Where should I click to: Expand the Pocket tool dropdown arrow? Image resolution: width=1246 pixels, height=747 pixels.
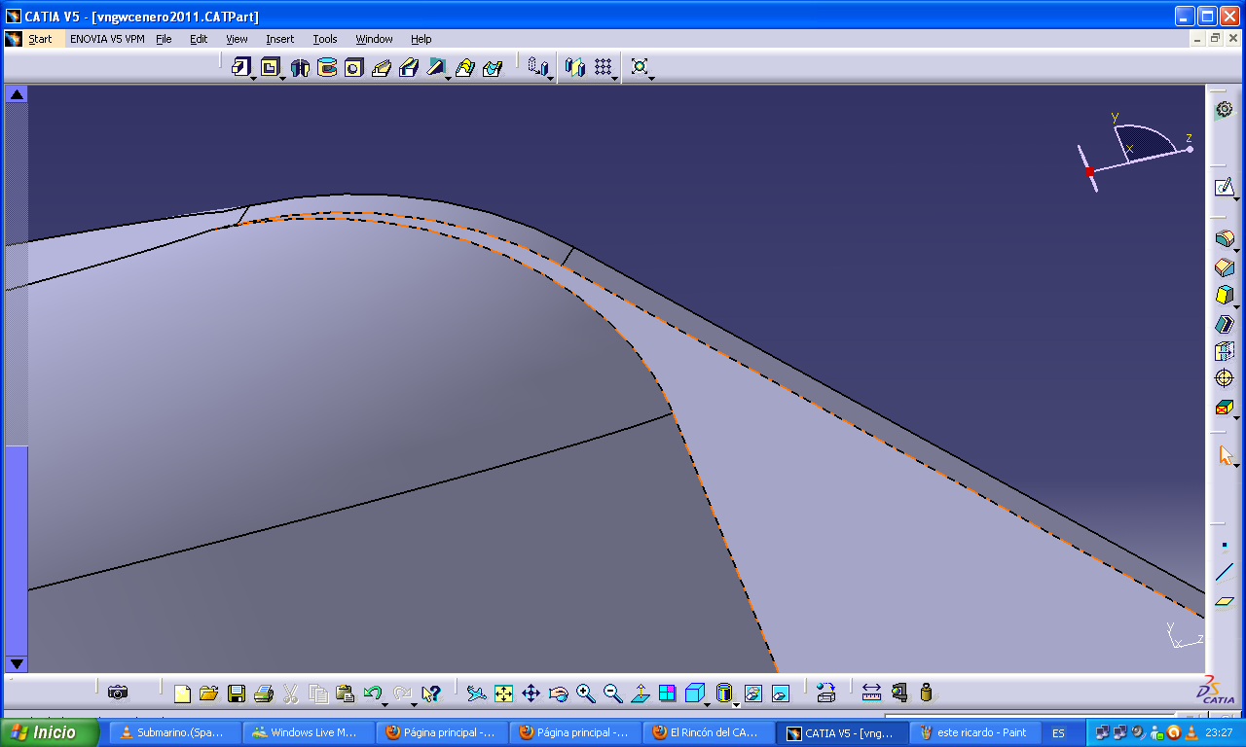pos(282,78)
